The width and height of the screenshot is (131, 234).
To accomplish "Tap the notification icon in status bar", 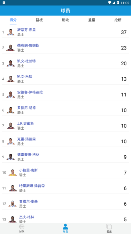I will tap(4, 3).
